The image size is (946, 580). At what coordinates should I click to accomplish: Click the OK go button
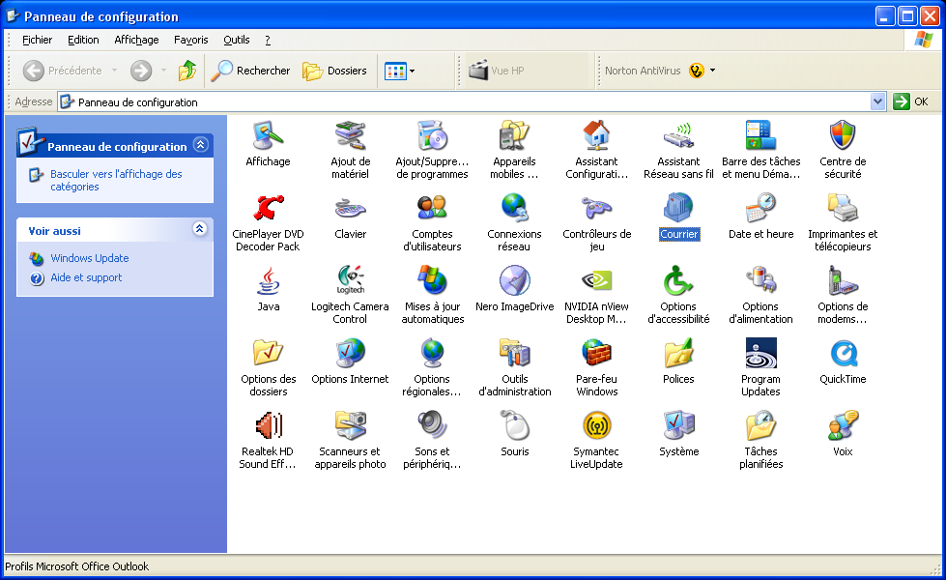(x=911, y=102)
